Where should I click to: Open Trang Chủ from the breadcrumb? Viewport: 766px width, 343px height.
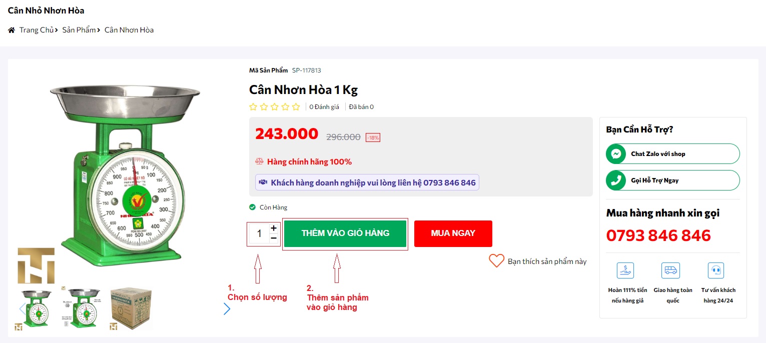(x=37, y=30)
